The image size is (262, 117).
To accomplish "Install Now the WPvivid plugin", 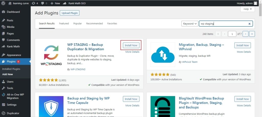I will click(x=243, y=45).
